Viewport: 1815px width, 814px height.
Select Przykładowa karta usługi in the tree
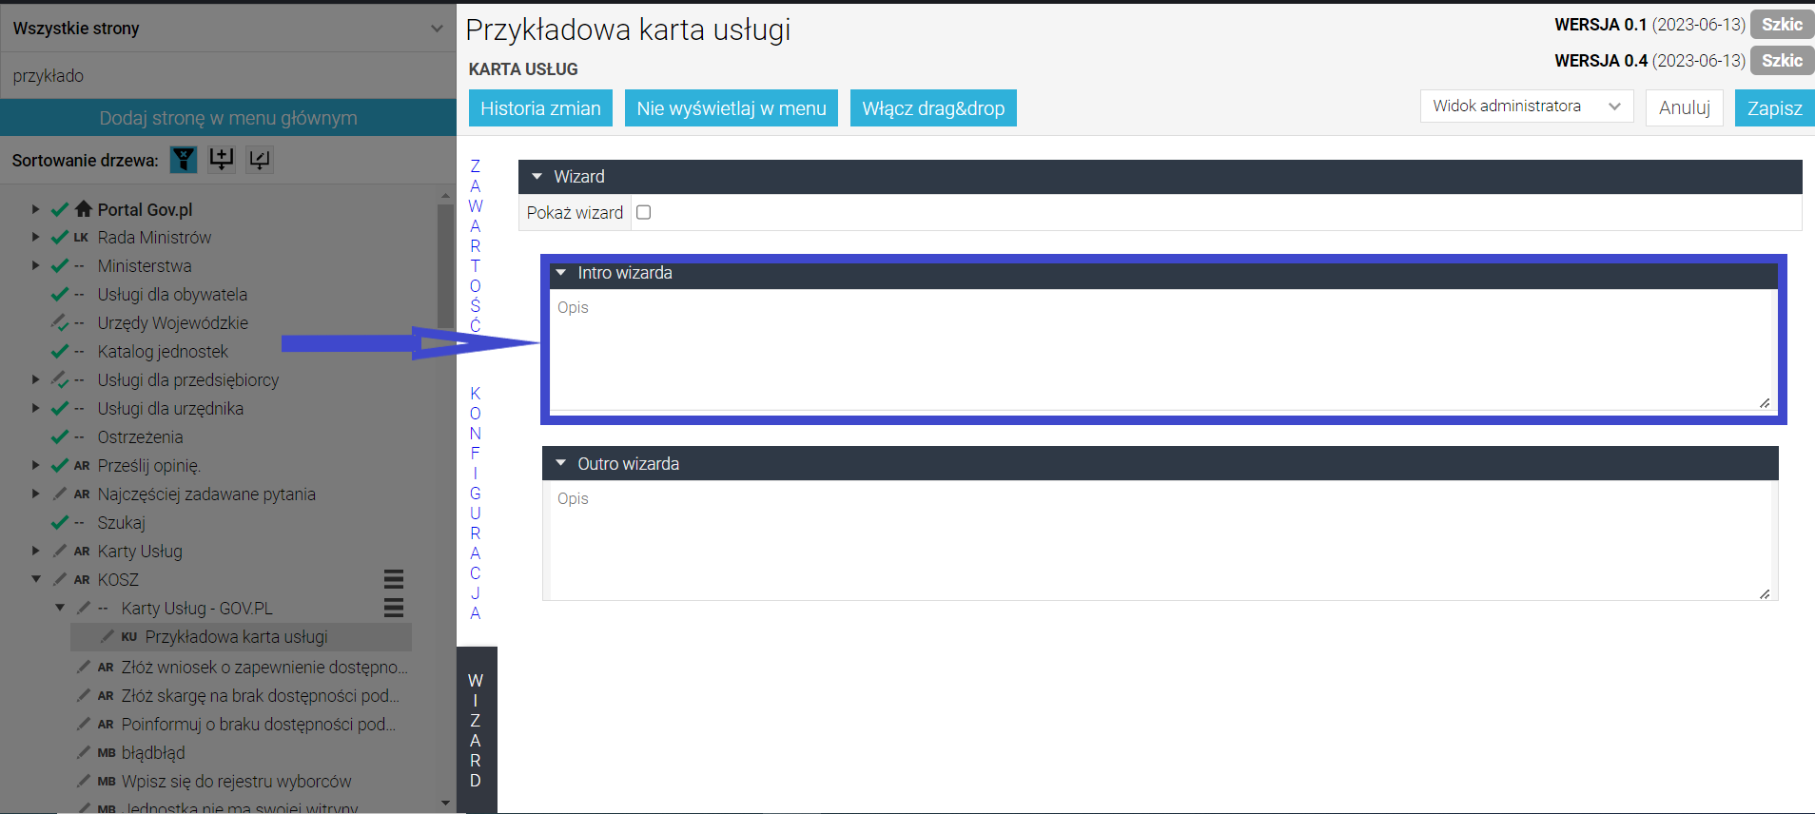coord(237,636)
